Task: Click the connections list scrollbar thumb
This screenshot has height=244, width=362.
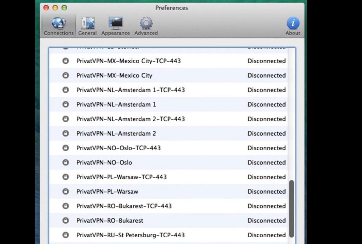Action: click(x=292, y=209)
